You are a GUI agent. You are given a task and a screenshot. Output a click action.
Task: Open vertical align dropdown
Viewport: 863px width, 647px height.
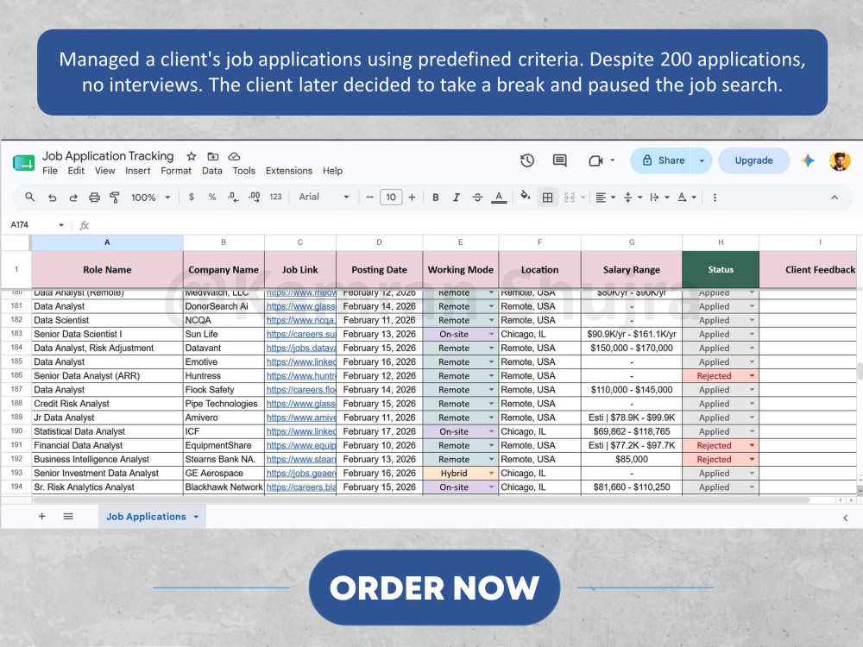coord(633,198)
